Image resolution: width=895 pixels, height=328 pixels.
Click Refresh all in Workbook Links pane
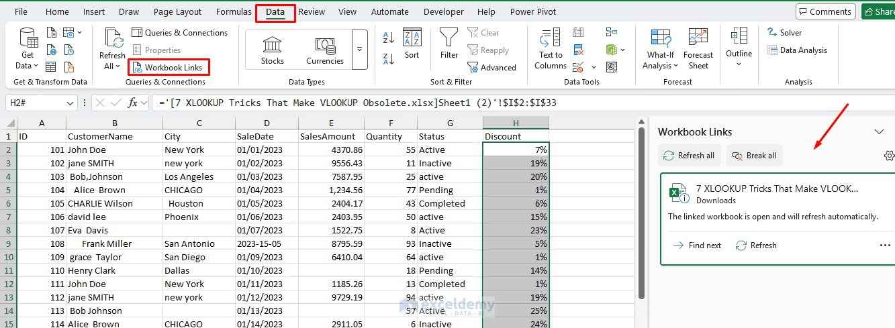pos(689,155)
